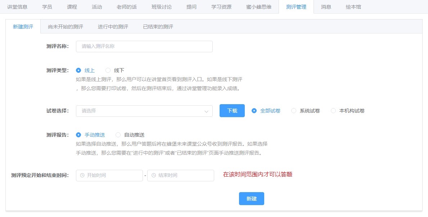
Task: Choose 自动推送 for report delivery
Action: [118, 135]
